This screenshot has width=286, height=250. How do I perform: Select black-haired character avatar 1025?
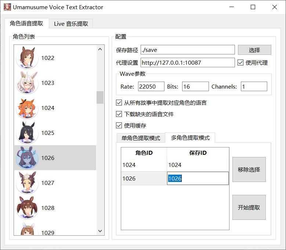point(27,133)
